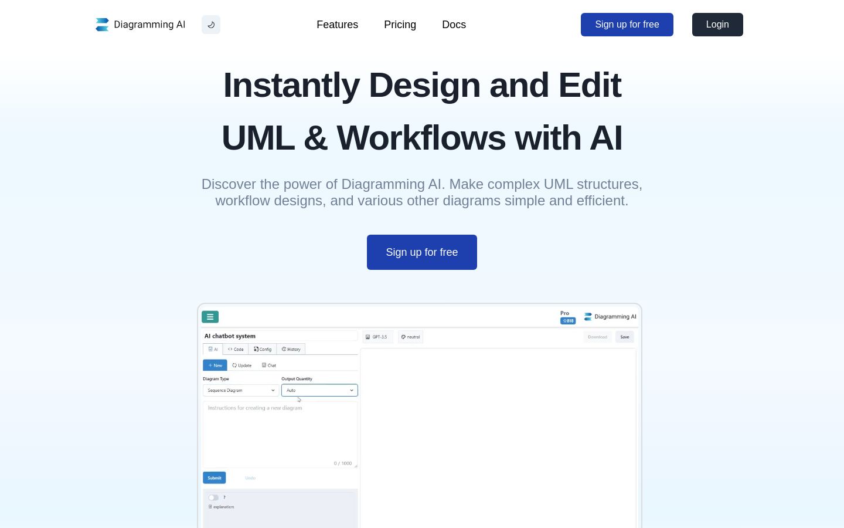Open the green hamburger menu
This screenshot has height=528, width=844.
(x=210, y=317)
